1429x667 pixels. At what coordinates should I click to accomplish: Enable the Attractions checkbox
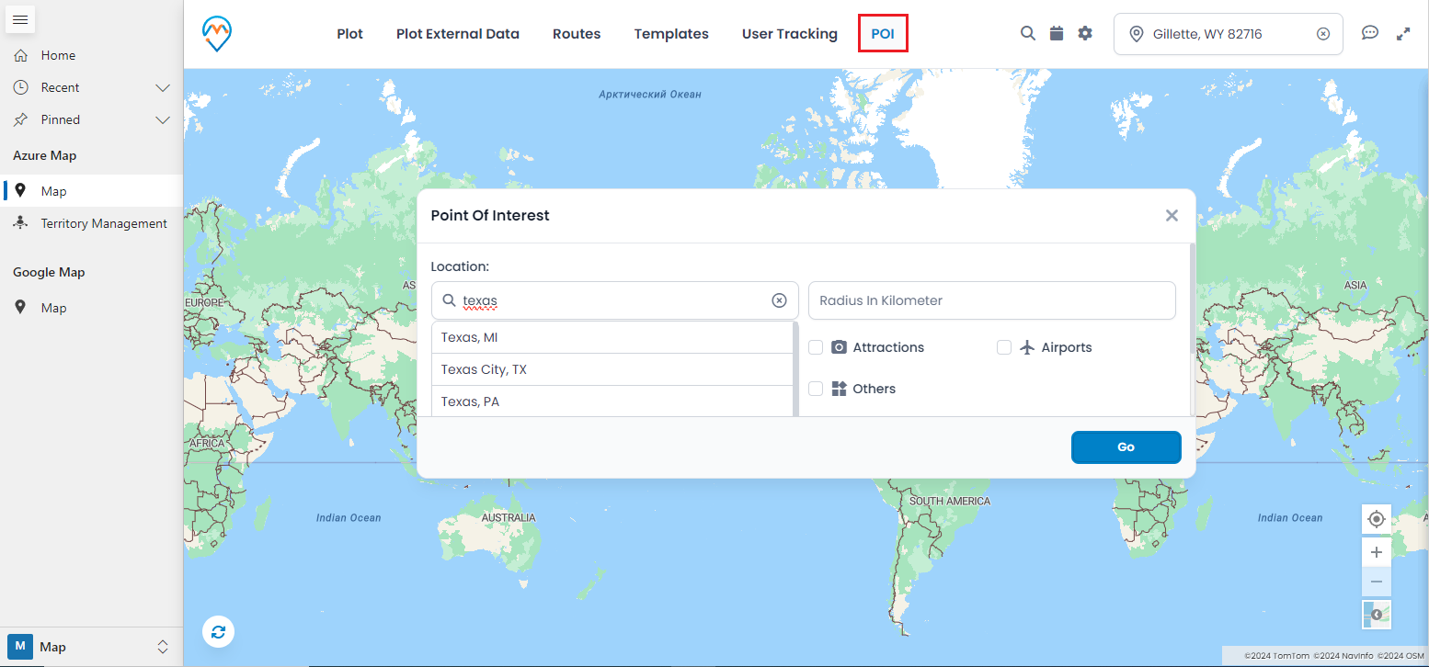(816, 347)
